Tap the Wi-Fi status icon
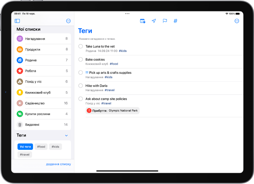This screenshot has height=184, width=254. pyautogui.click(x=227, y=14)
